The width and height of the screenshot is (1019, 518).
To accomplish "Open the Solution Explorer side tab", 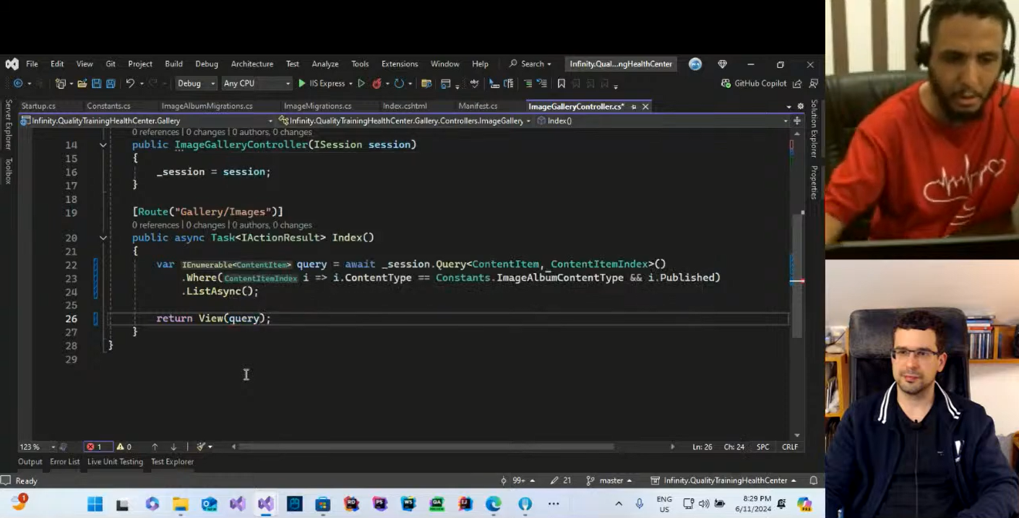I will [x=814, y=129].
